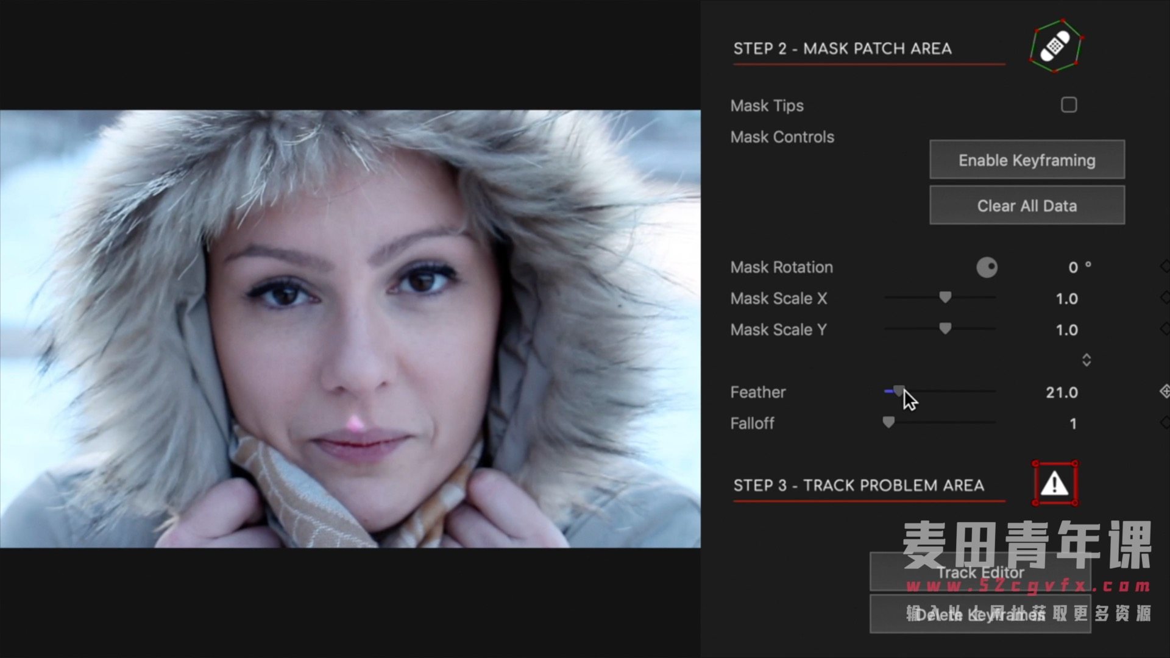
Task: Click the Mask Rotation keyframe diamond
Action: point(1165,266)
